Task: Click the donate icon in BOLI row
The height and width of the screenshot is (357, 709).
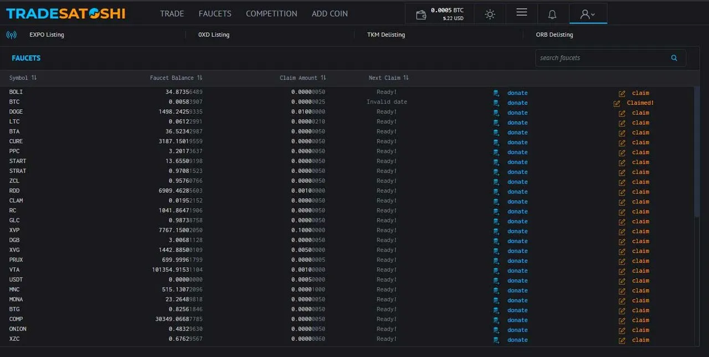Action: pyautogui.click(x=496, y=93)
